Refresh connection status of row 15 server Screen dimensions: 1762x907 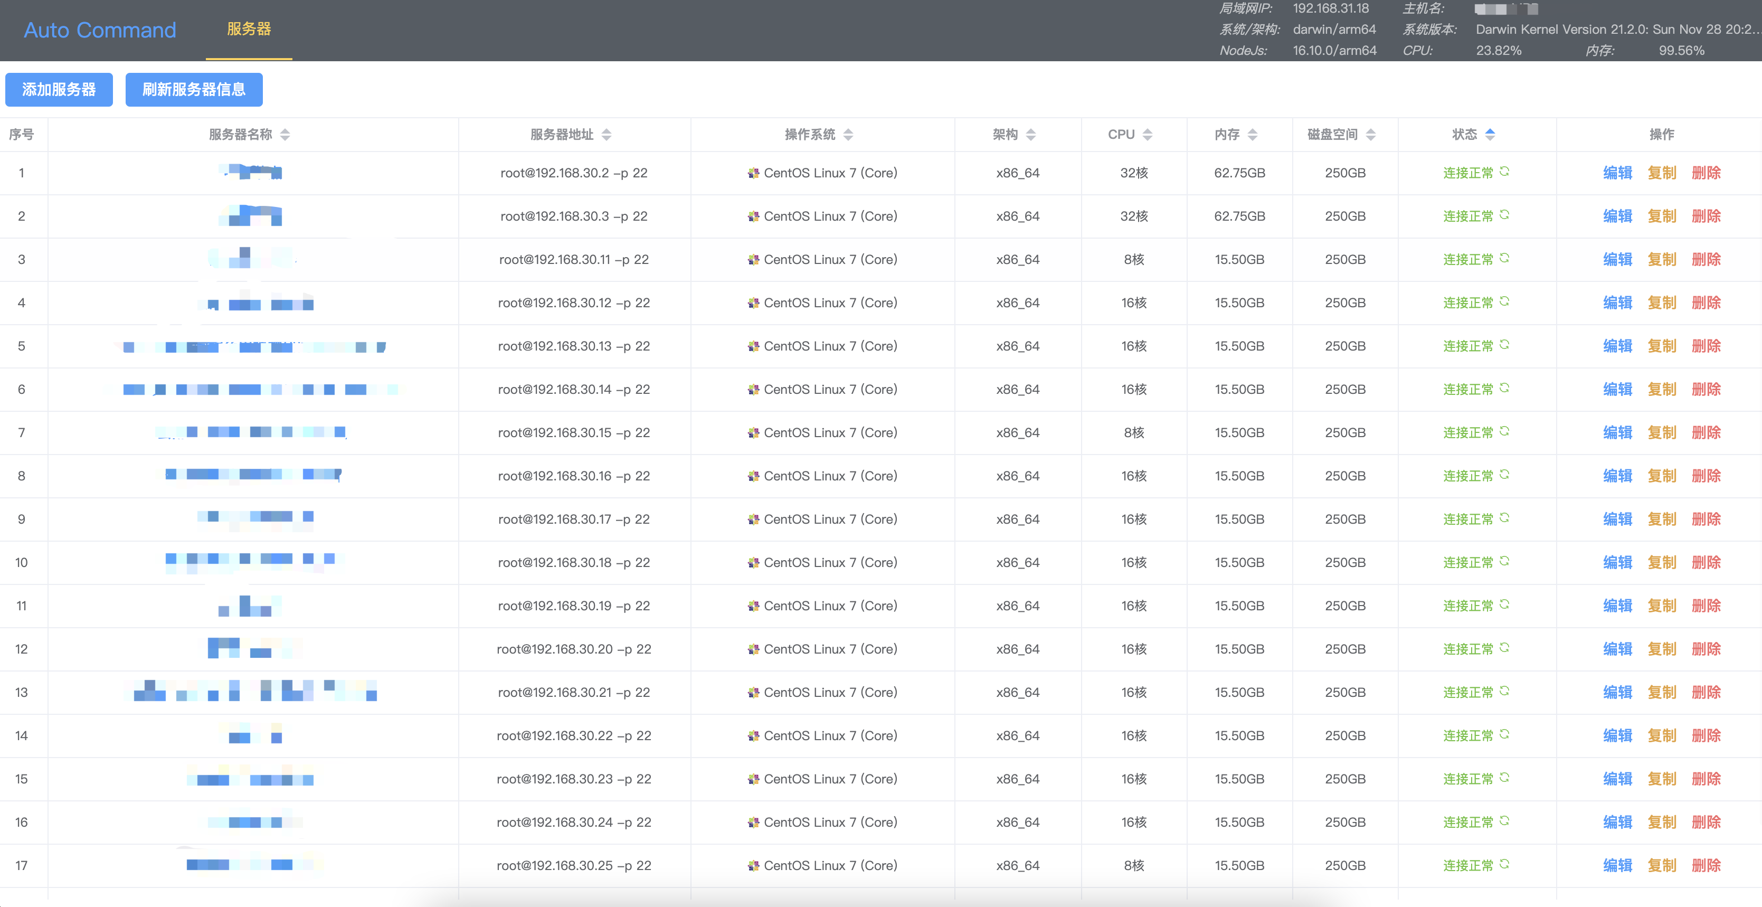coord(1504,778)
